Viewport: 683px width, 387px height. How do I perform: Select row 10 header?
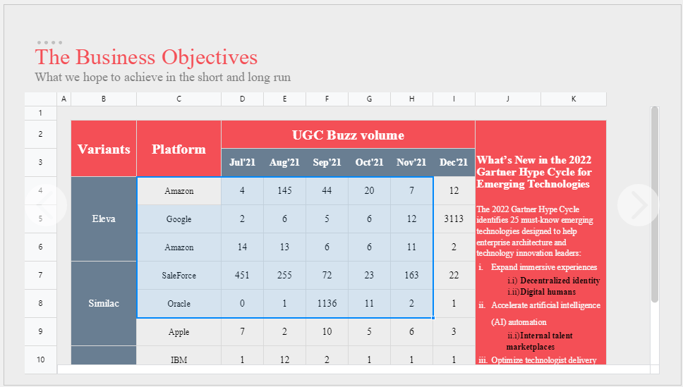click(x=40, y=360)
